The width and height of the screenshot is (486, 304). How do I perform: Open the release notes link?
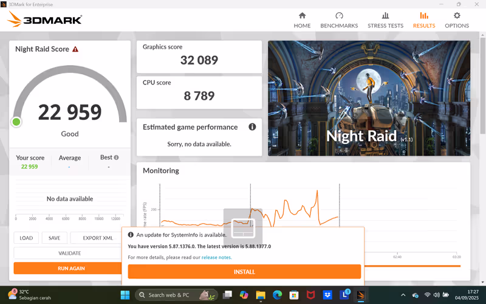[216, 257]
